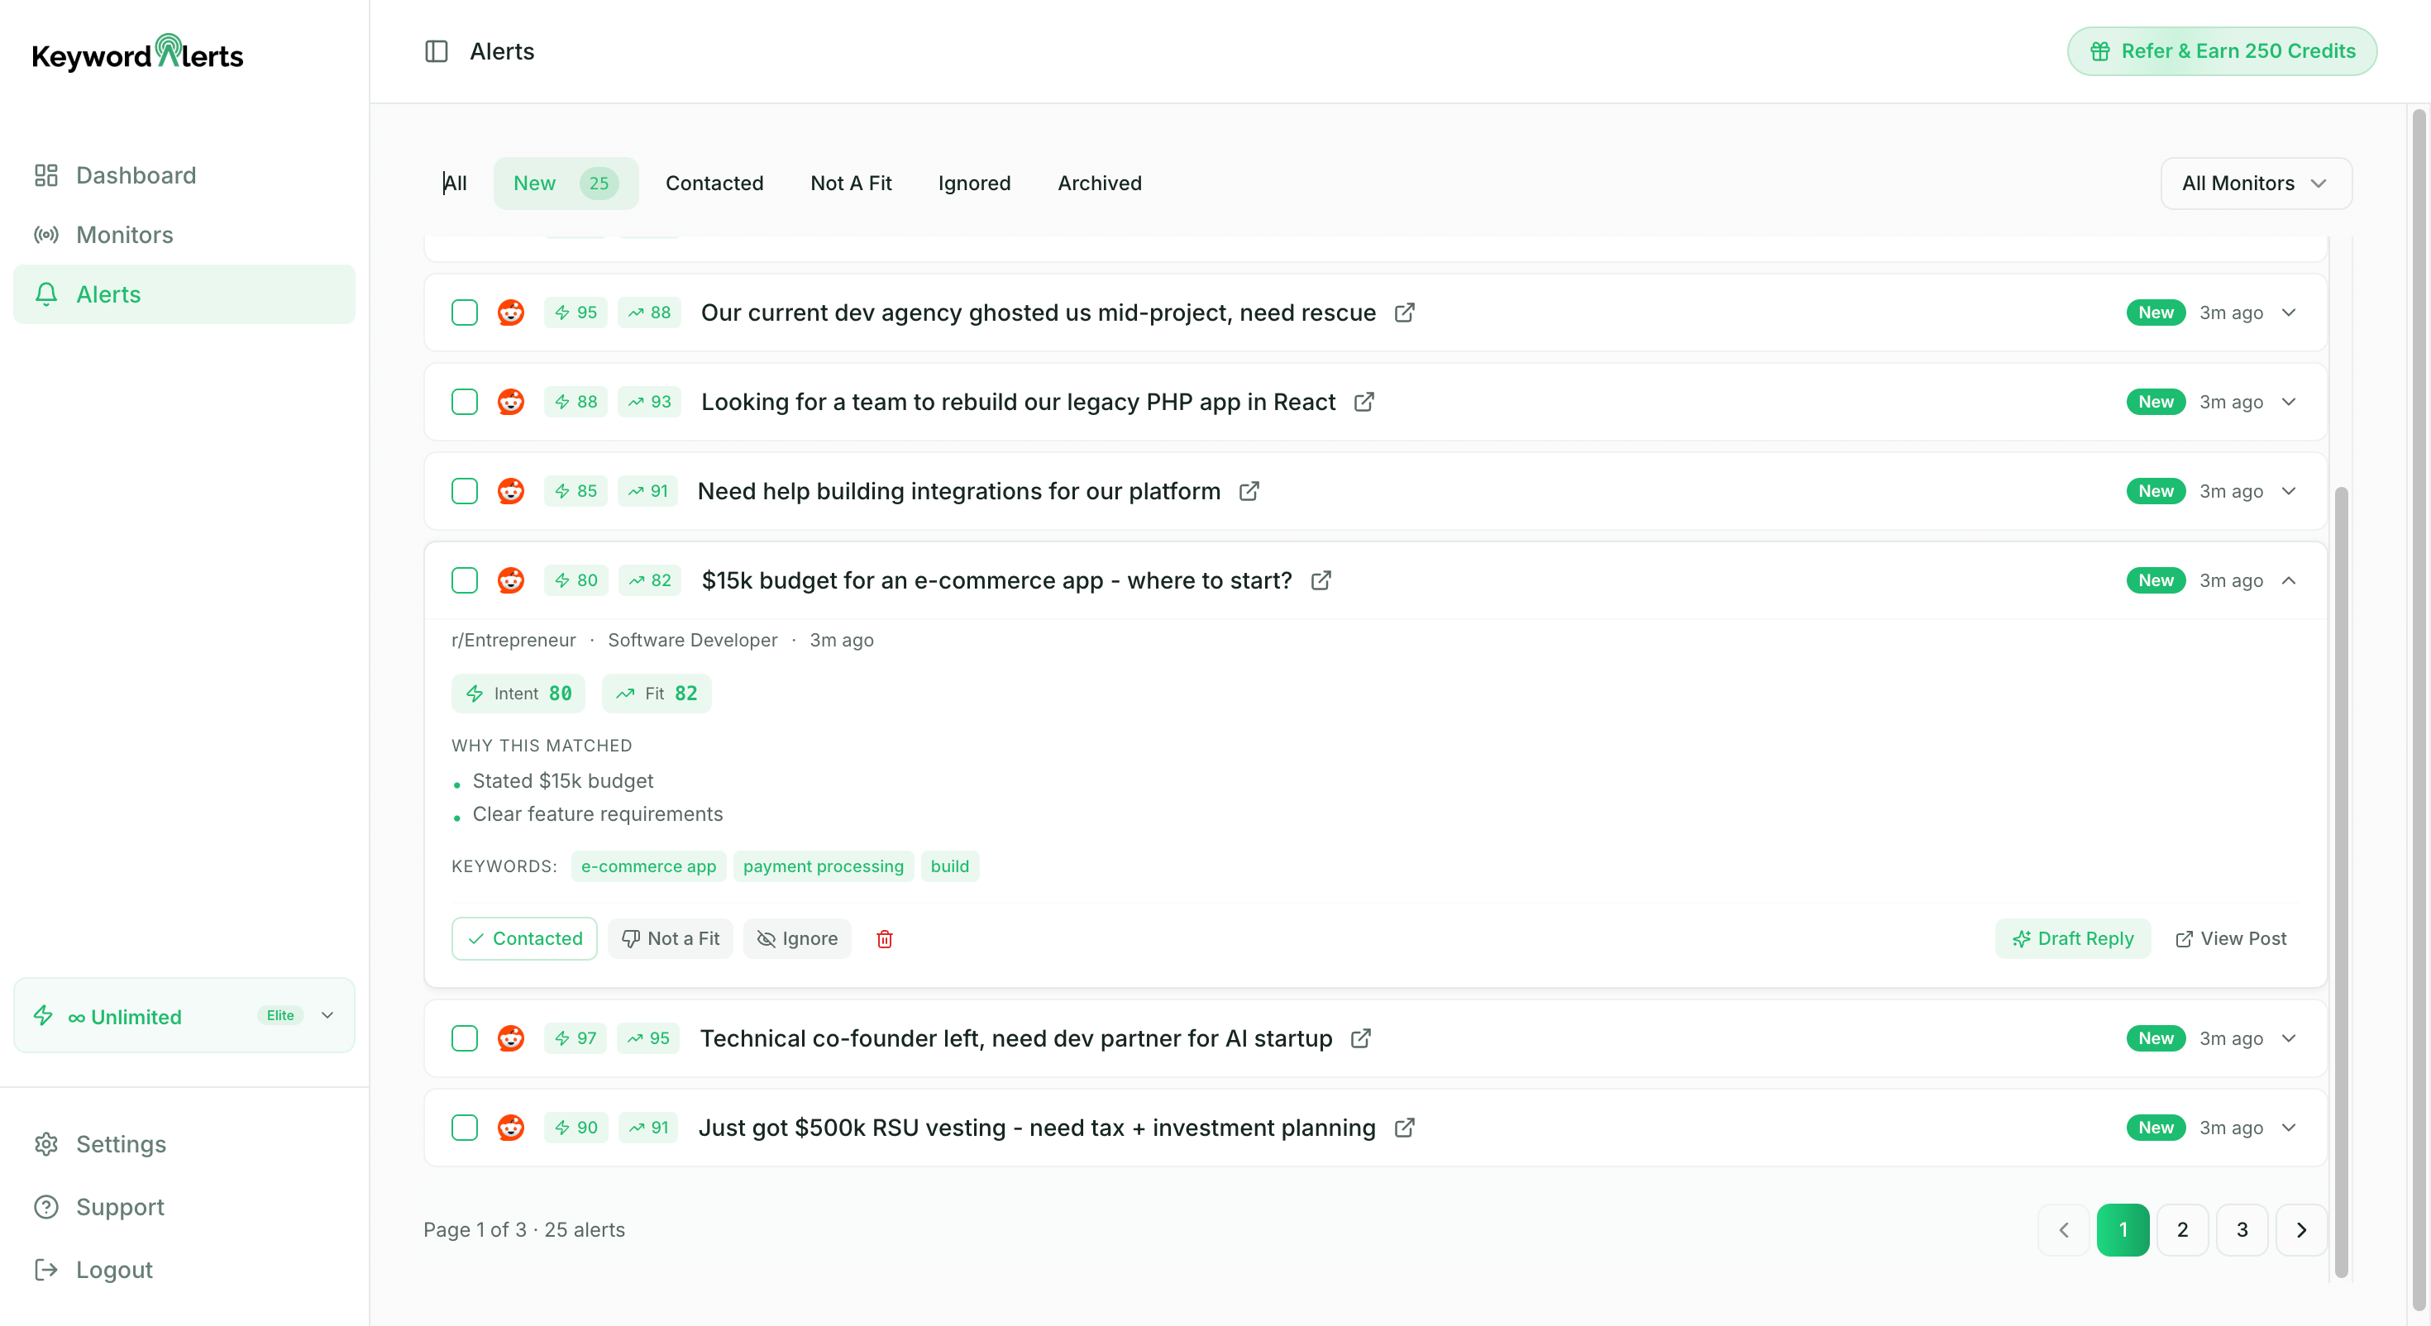
Task: Open external link icon for dev agency post
Action: click(x=1404, y=312)
